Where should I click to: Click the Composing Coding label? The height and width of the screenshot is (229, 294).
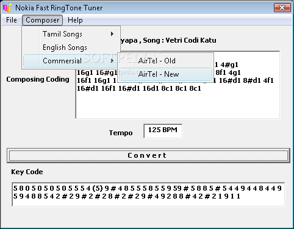tap(38, 79)
